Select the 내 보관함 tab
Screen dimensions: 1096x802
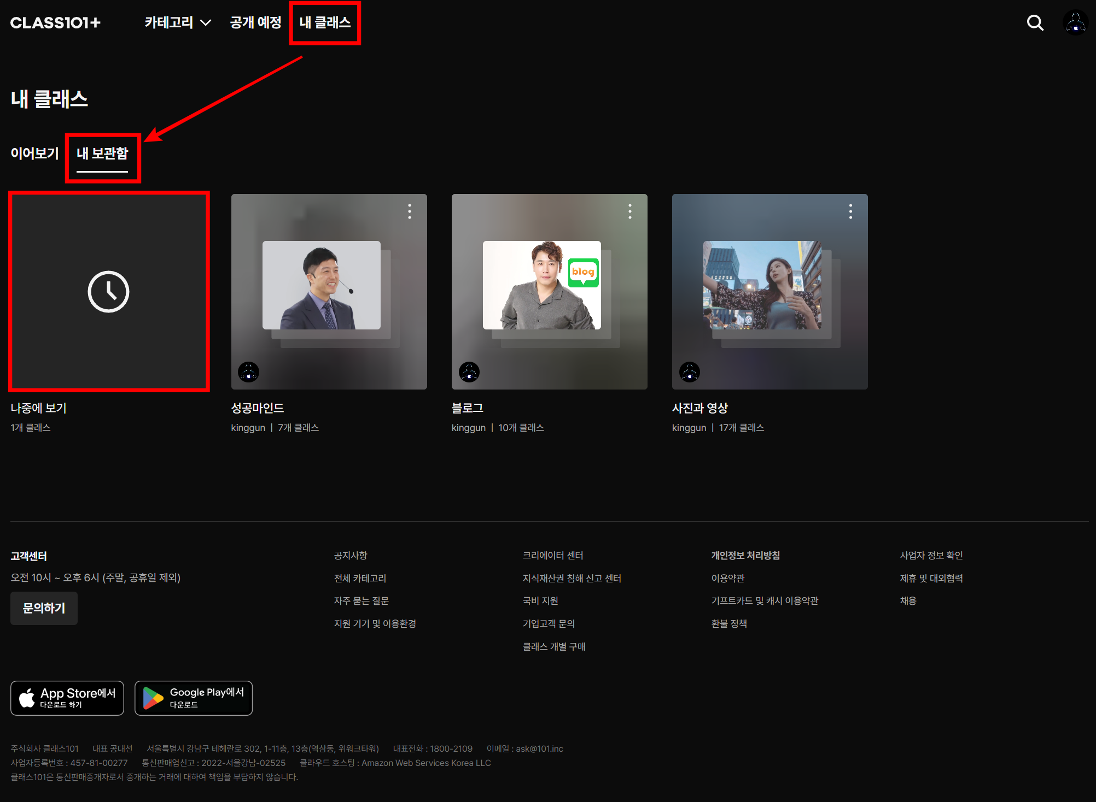point(102,154)
